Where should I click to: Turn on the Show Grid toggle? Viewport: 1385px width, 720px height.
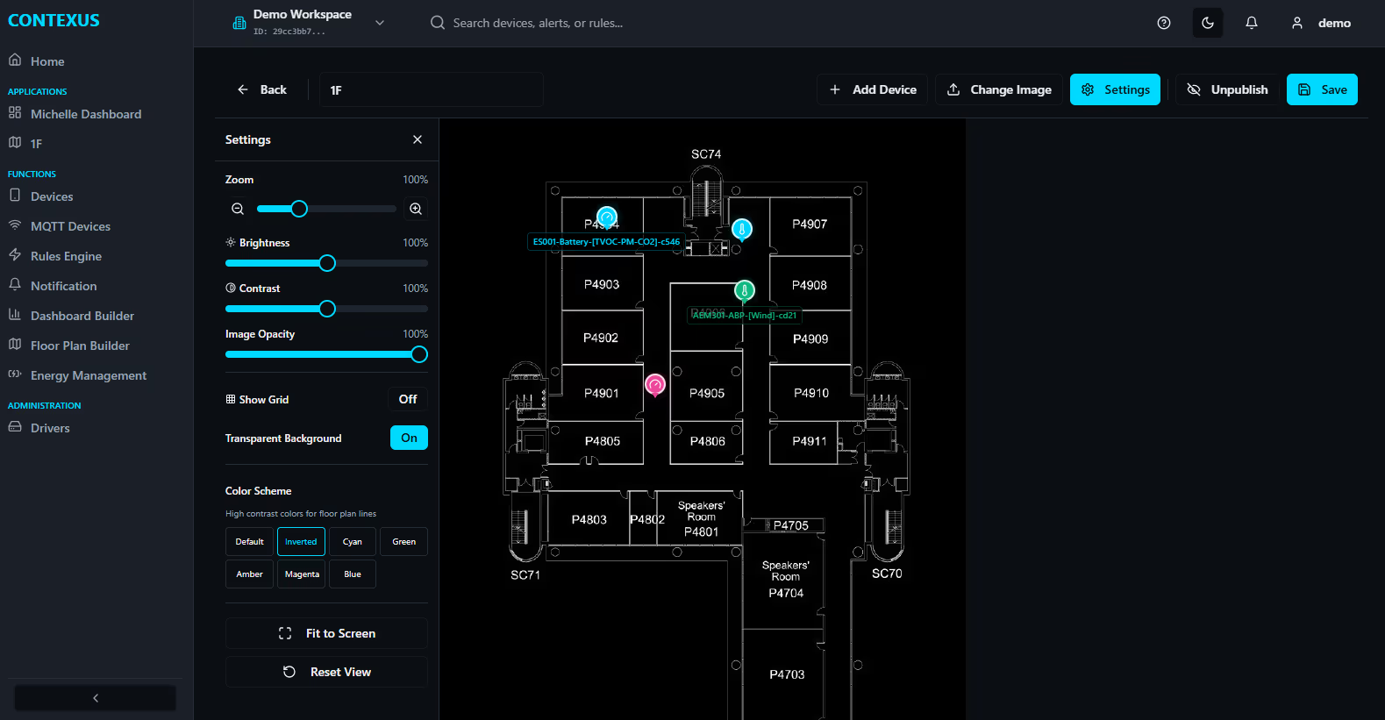(x=408, y=399)
